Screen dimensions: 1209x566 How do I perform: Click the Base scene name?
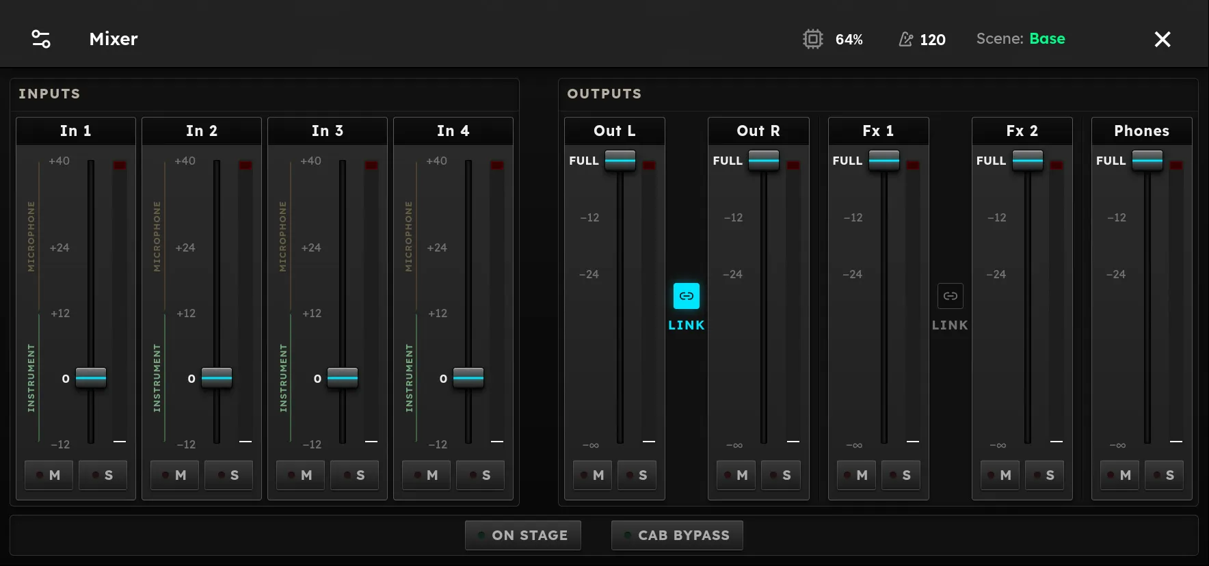tap(1047, 39)
